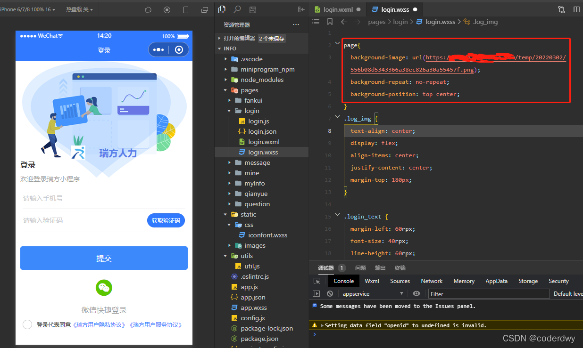Tick the agreement radio circle
Image resolution: width=583 pixels, height=348 pixels.
27,324
